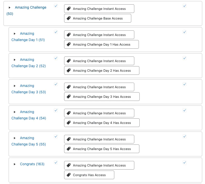Follow the Congrats (163) link
The image size is (205, 184).
(x=32, y=164)
